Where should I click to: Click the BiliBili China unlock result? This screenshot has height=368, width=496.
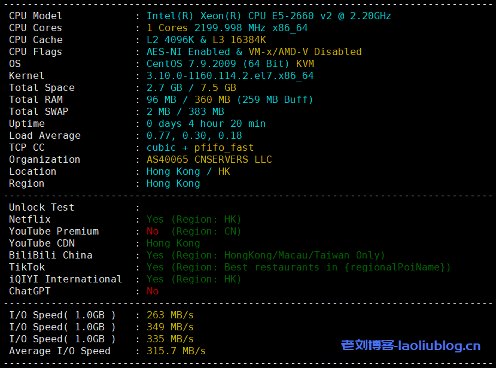point(266,256)
